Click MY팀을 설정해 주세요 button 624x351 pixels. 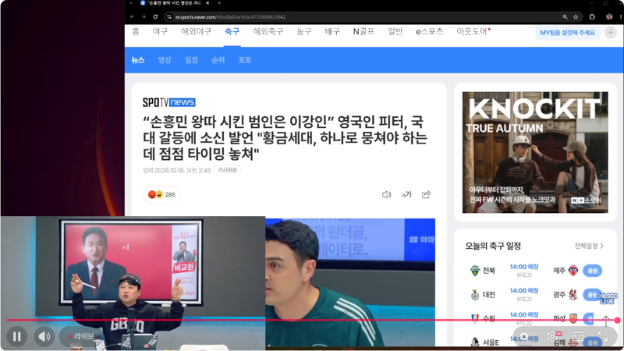coord(567,33)
